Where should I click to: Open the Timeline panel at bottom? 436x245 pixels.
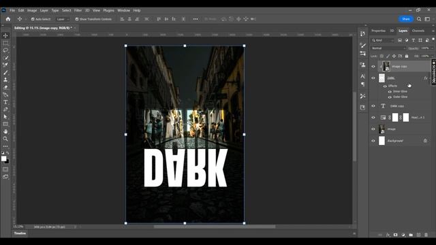click(x=20, y=233)
